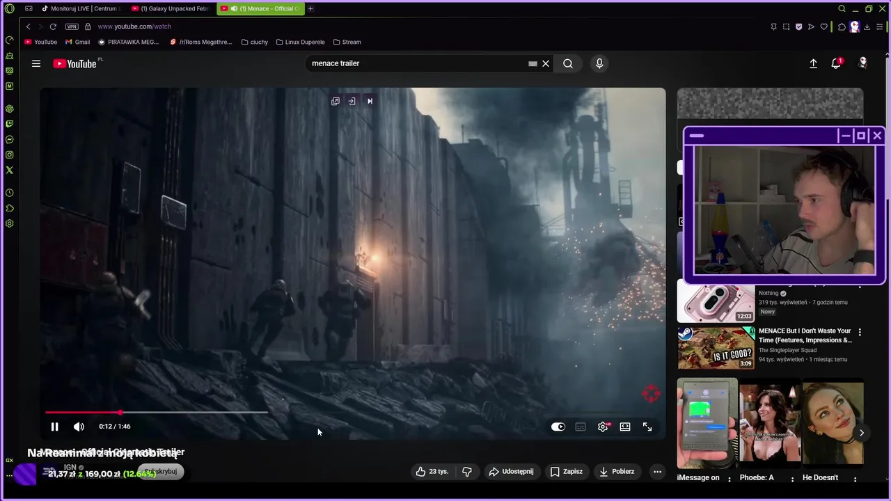Show next Shorts with arrow
Viewport: 891px width, 501px height.
(862, 433)
